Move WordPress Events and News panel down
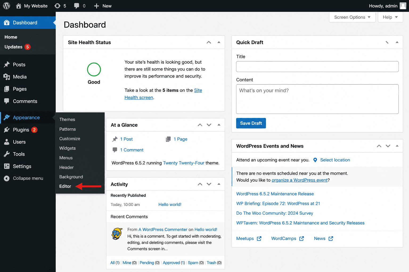This screenshot has width=409, height=272. (388, 146)
